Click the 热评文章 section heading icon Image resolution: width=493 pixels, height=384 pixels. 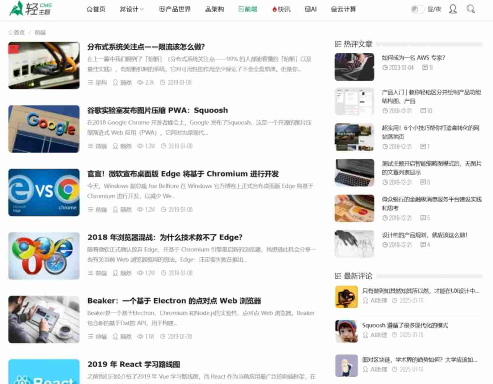point(338,44)
